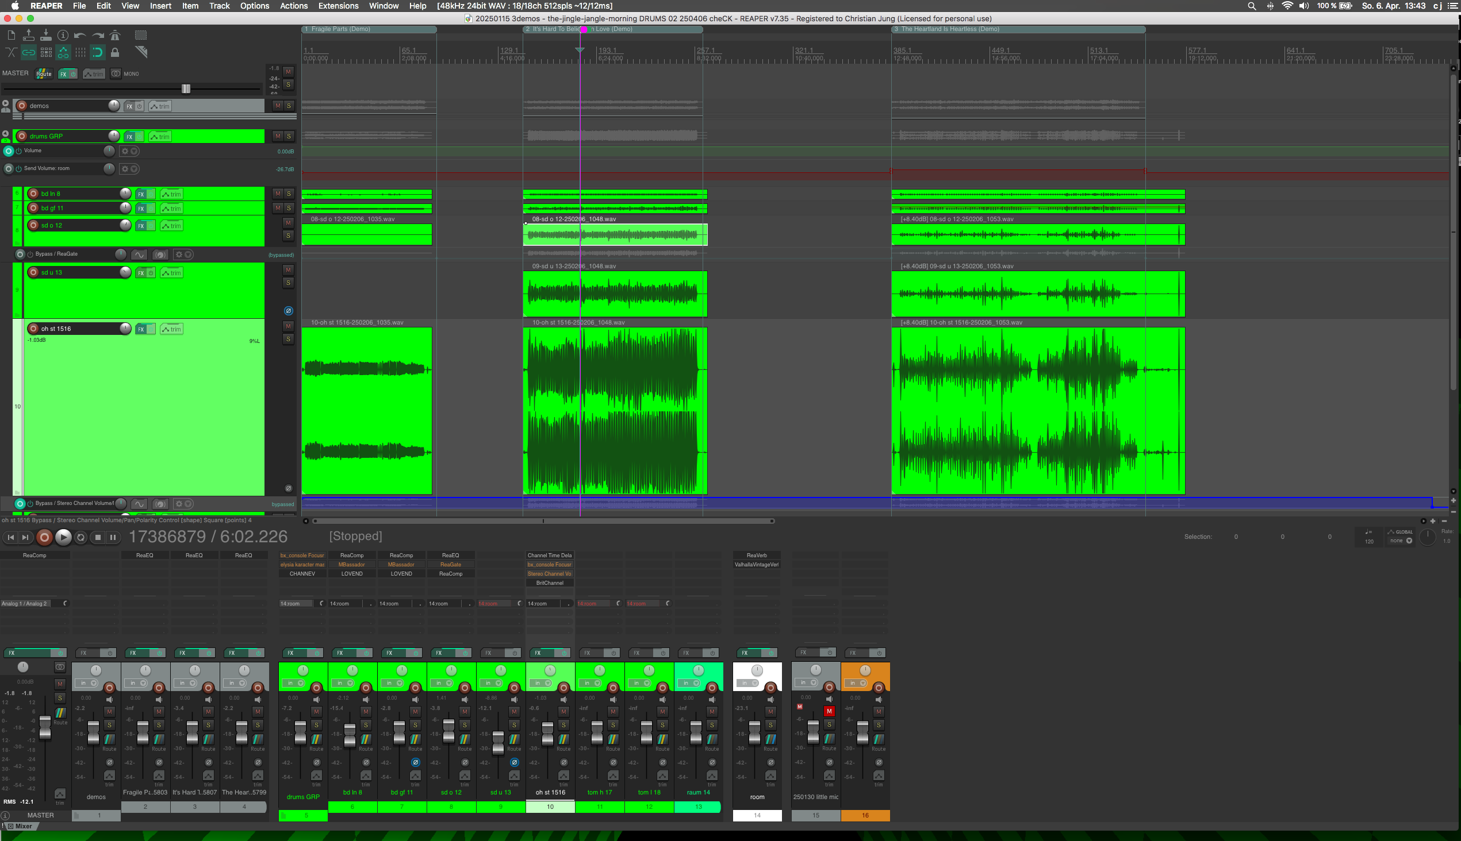
Task: Solo the drums GRP track
Action: [289, 136]
